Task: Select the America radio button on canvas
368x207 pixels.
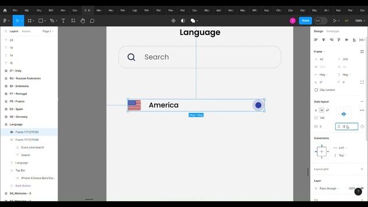Action: point(258,105)
